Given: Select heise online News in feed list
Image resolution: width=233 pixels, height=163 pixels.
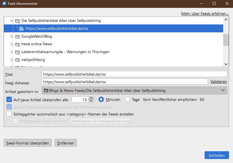Looking at the screenshot, I should [x=37, y=44].
